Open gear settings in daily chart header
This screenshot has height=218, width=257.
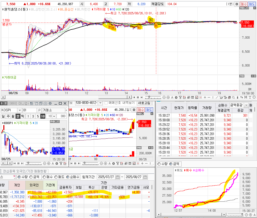(134, 110)
